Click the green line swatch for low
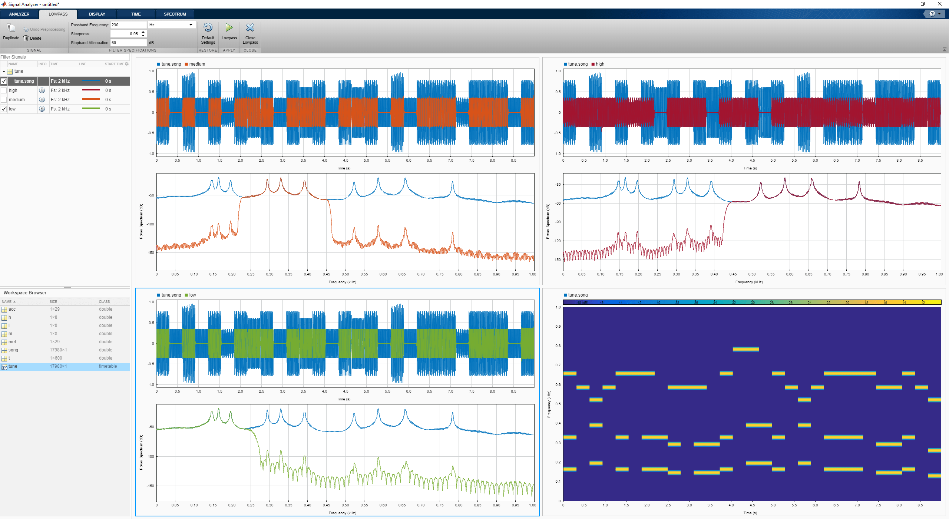949x519 pixels. (x=91, y=109)
